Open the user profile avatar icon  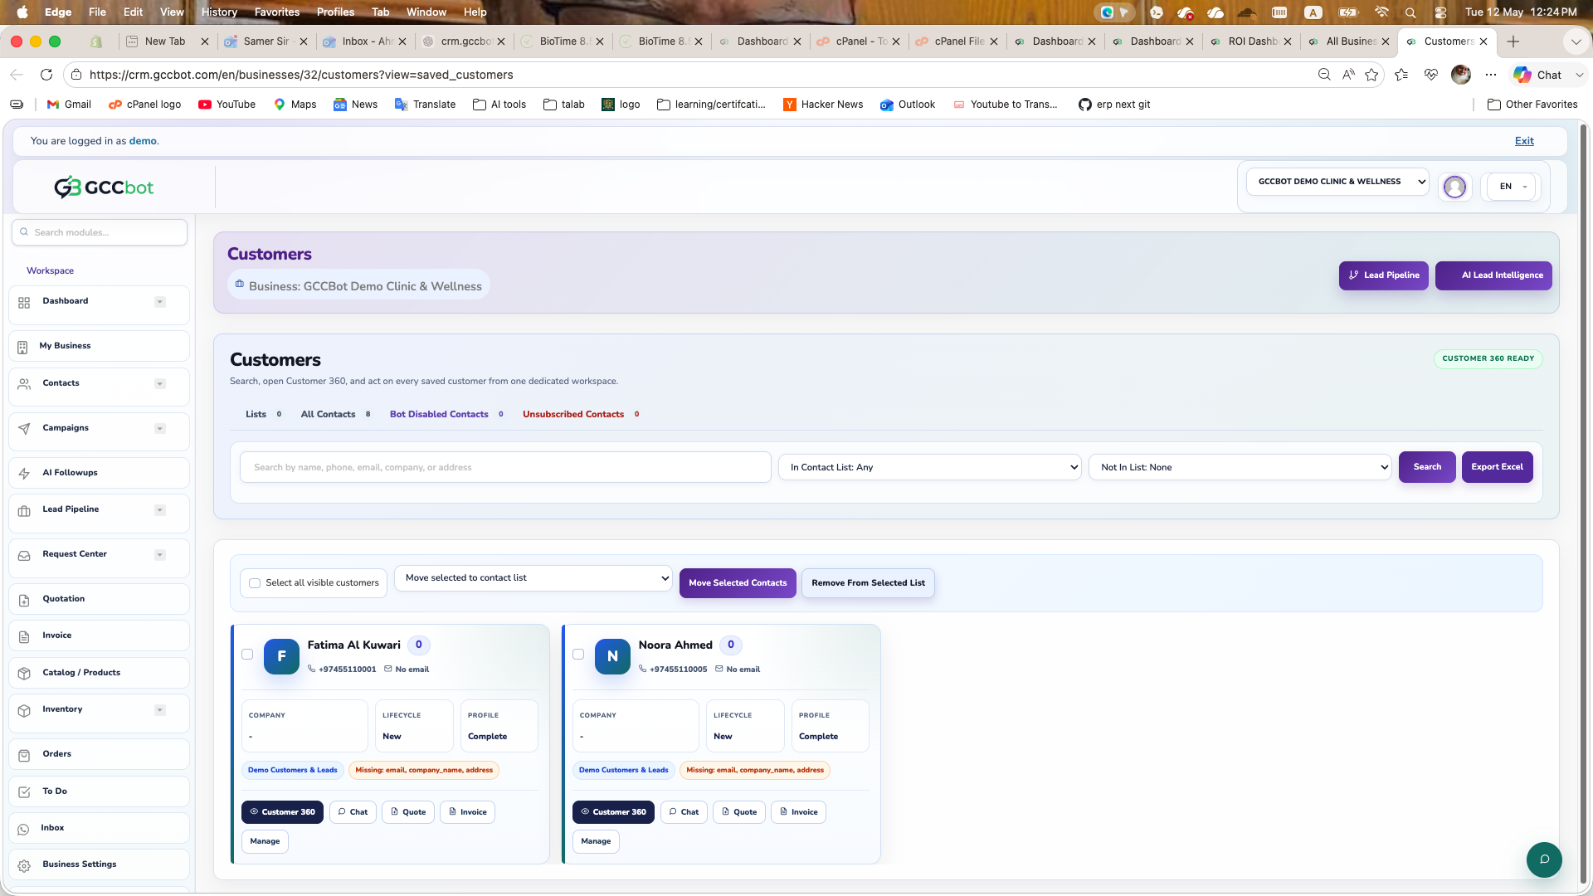point(1454,187)
